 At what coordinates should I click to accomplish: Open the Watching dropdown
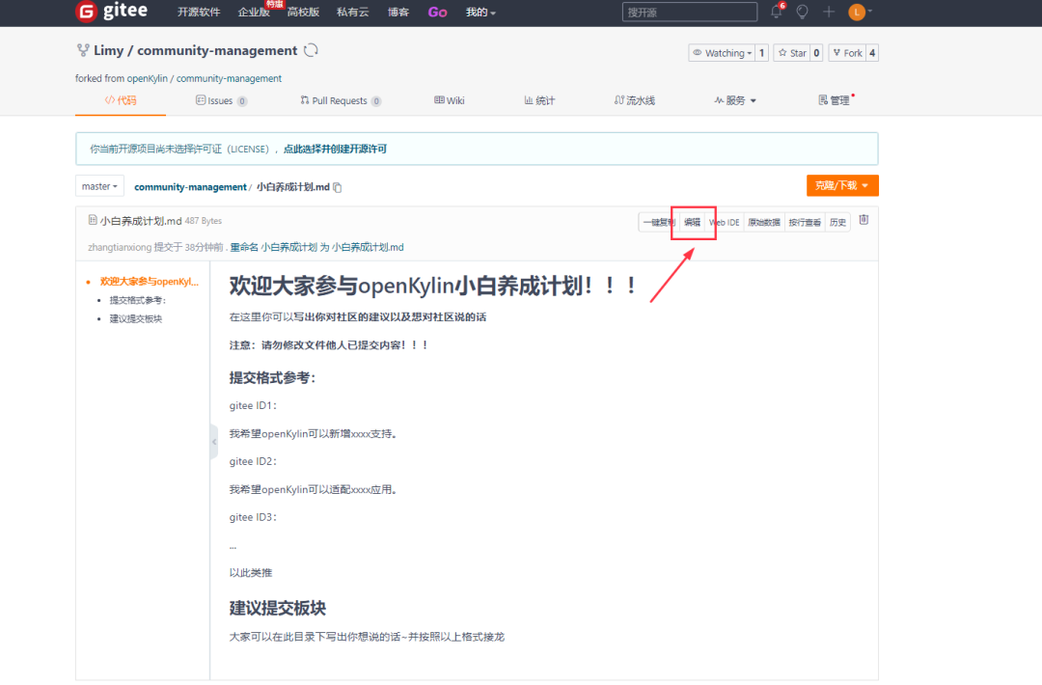click(722, 53)
